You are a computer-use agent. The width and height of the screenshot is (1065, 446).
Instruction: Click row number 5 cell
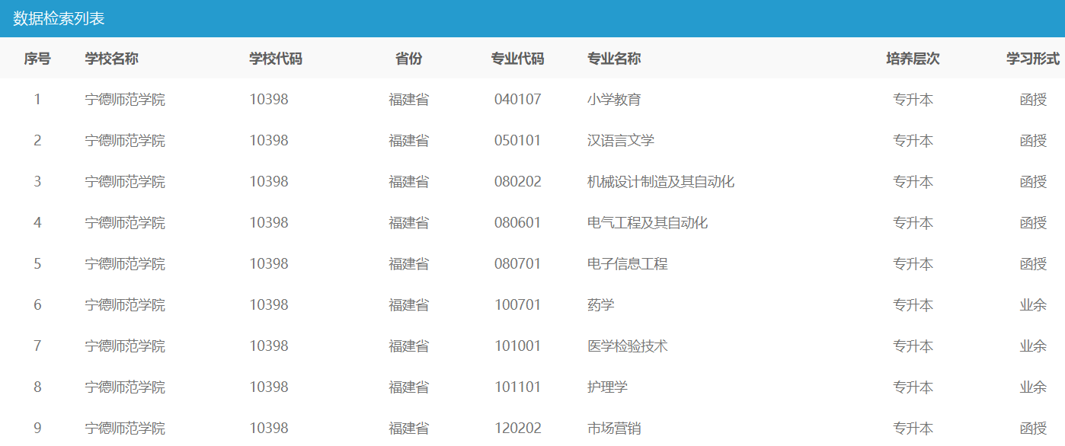point(37,264)
